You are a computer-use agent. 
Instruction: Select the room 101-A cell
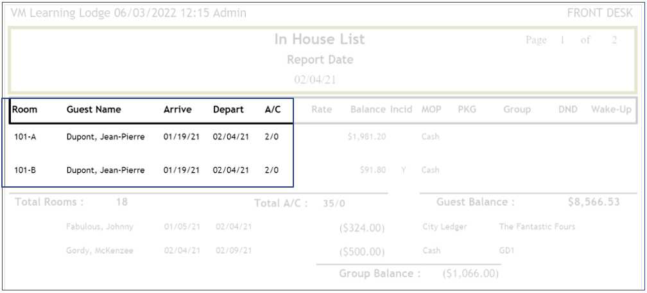pos(24,137)
